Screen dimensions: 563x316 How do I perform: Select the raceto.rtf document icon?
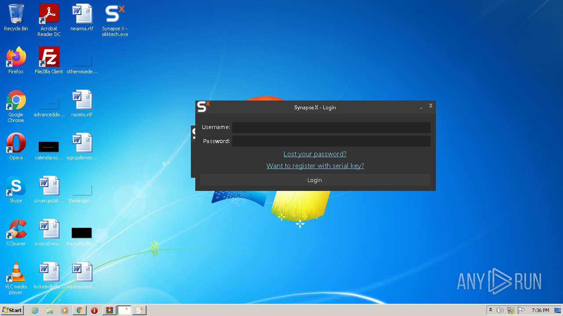pos(82,104)
